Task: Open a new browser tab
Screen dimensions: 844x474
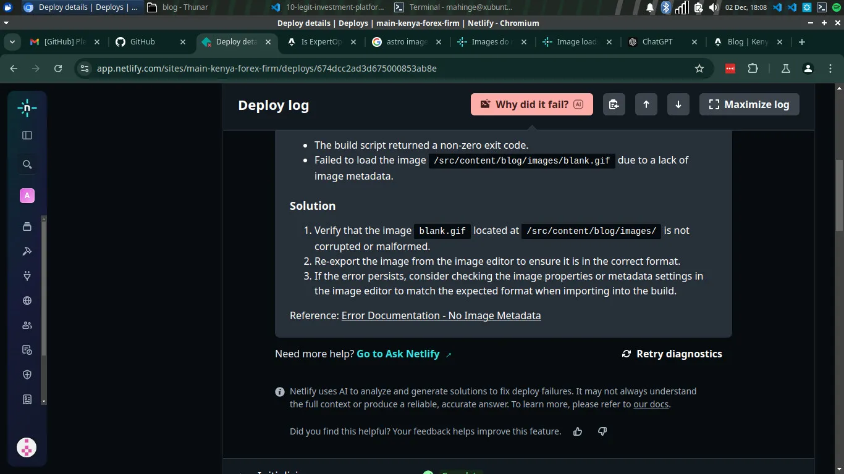Action: pos(802,42)
